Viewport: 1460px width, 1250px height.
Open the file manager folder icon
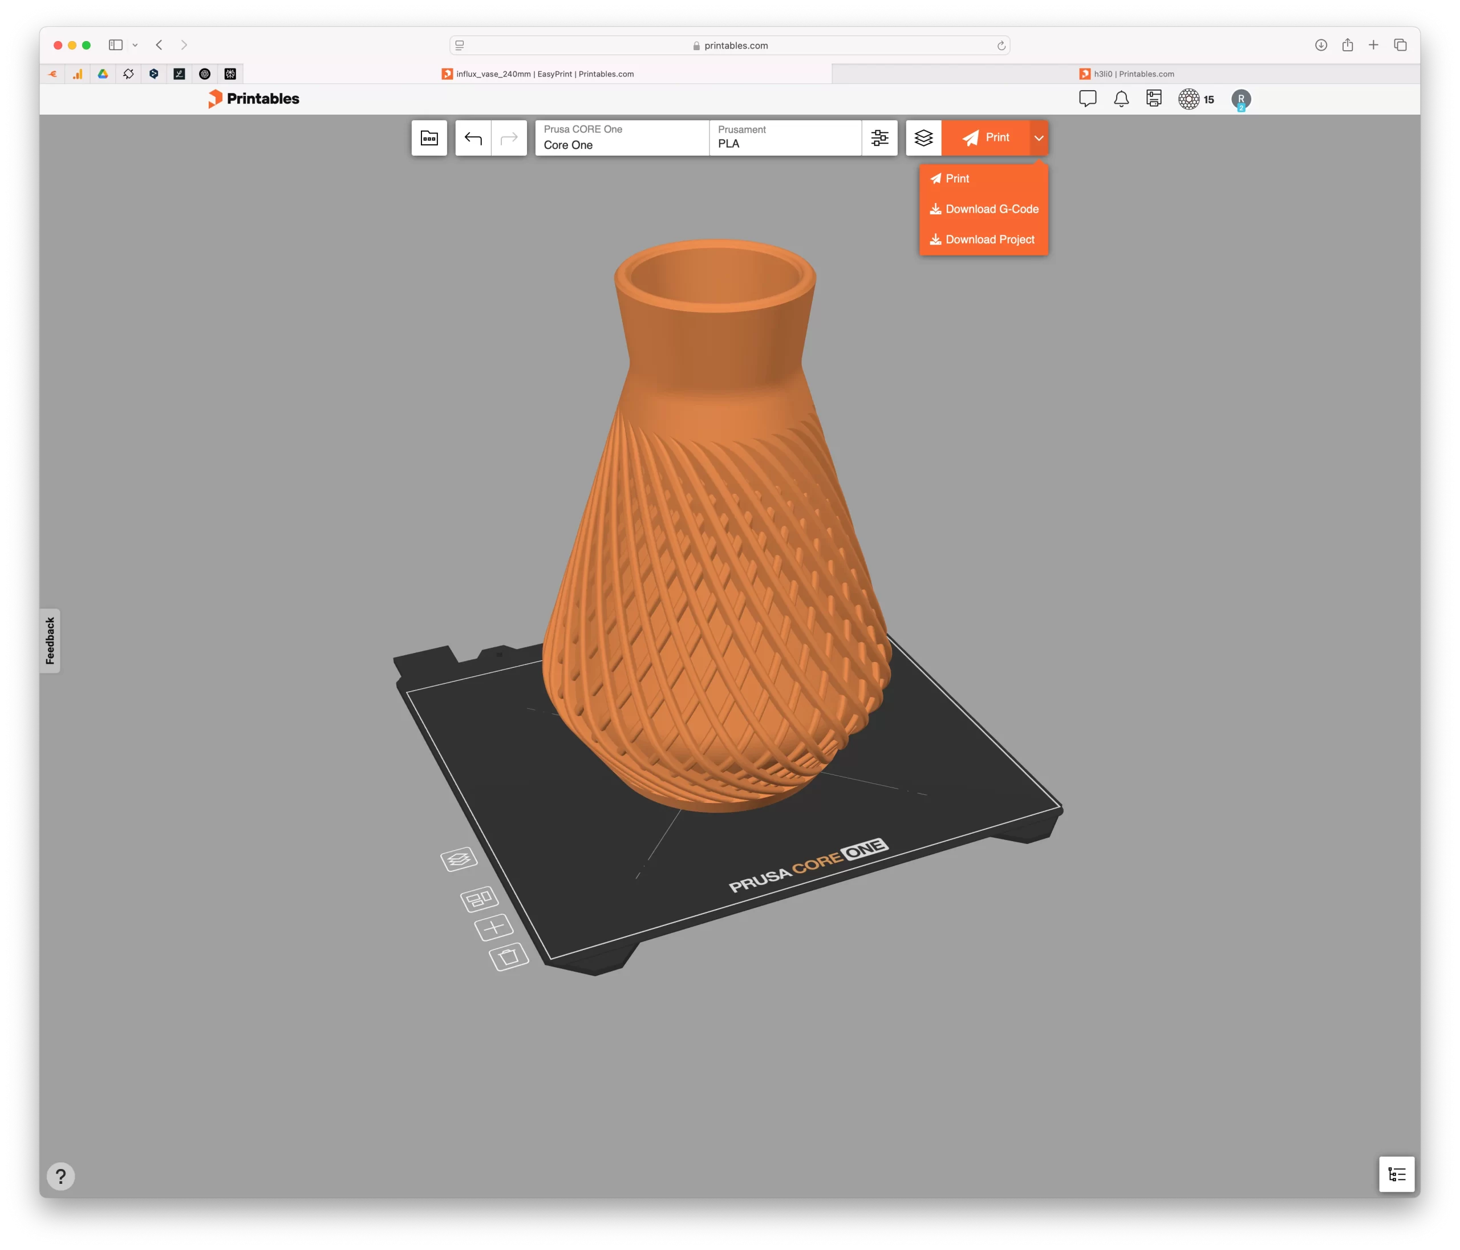[x=429, y=138]
